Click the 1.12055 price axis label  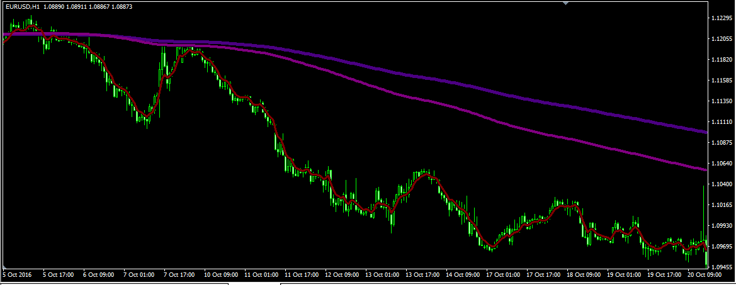point(722,39)
